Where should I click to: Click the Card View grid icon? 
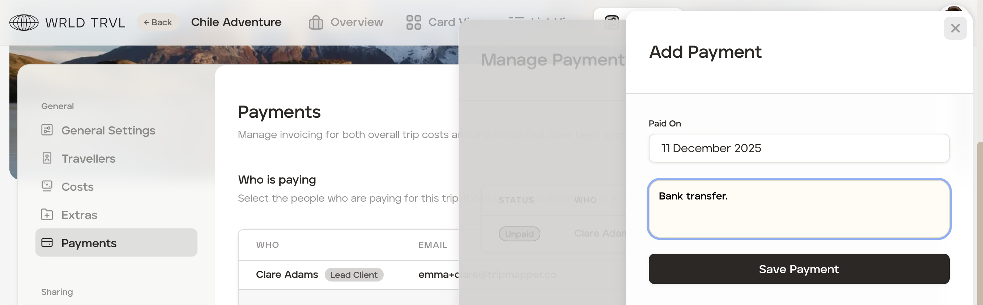coord(413,22)
